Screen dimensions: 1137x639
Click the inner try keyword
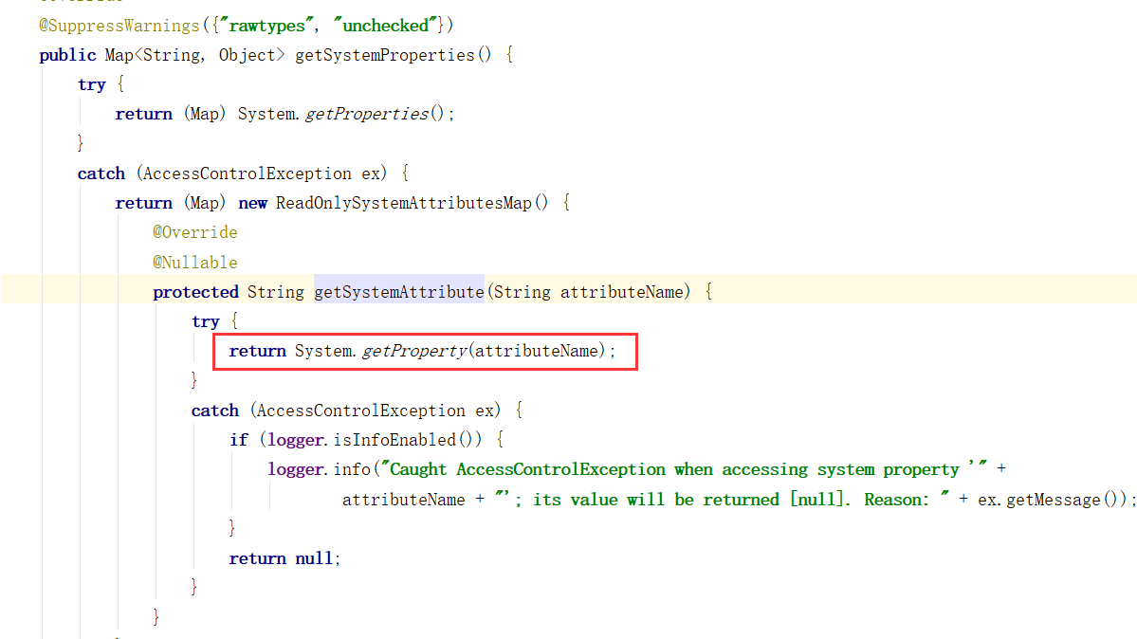point(205,321)
